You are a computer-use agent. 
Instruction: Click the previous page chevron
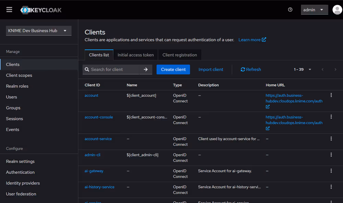[322, 69]
